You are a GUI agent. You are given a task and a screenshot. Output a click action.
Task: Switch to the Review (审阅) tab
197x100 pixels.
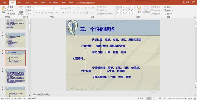point(63,2)
